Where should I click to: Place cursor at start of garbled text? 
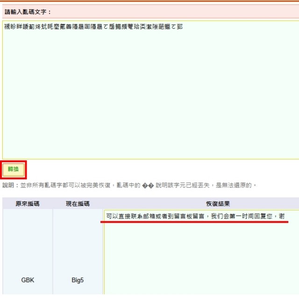pos(4,27)
